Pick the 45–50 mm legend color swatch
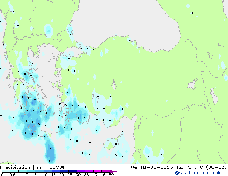This screenshot has width=228, height=176. [106, 171]
